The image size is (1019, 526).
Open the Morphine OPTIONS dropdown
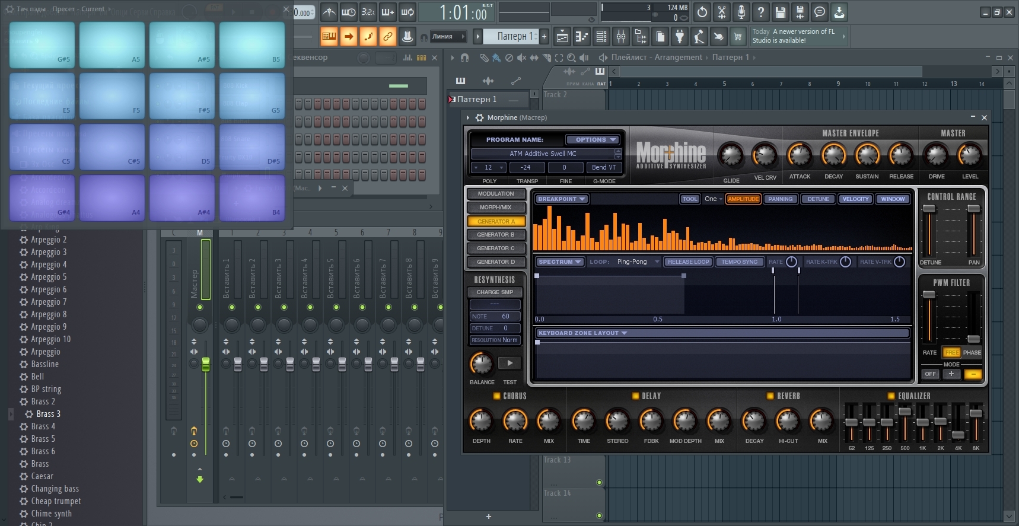(x=591, y=140)
